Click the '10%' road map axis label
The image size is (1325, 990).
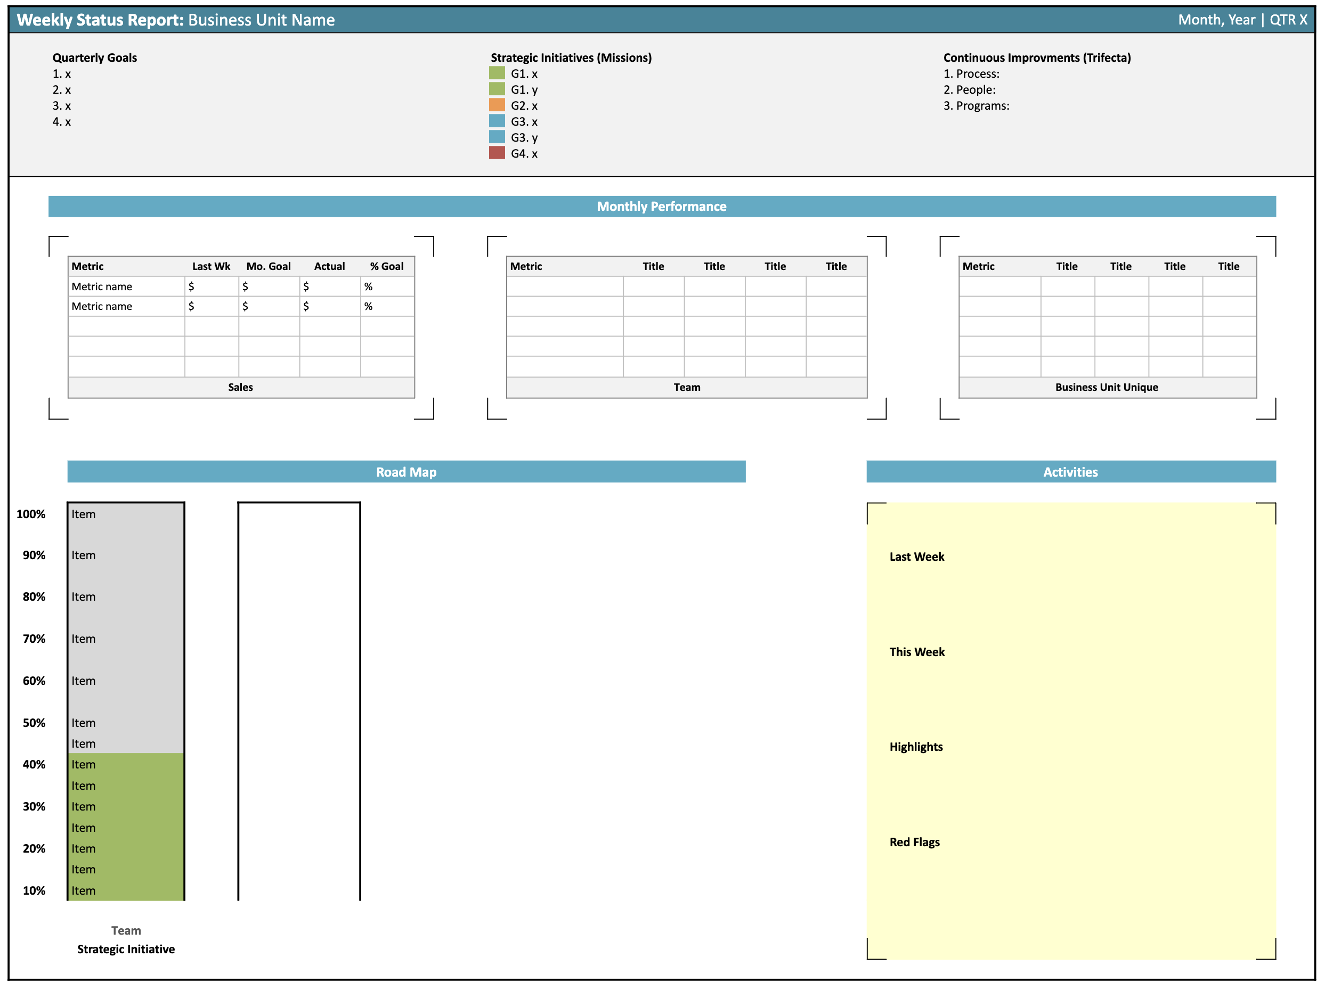[x=34, y=890]
